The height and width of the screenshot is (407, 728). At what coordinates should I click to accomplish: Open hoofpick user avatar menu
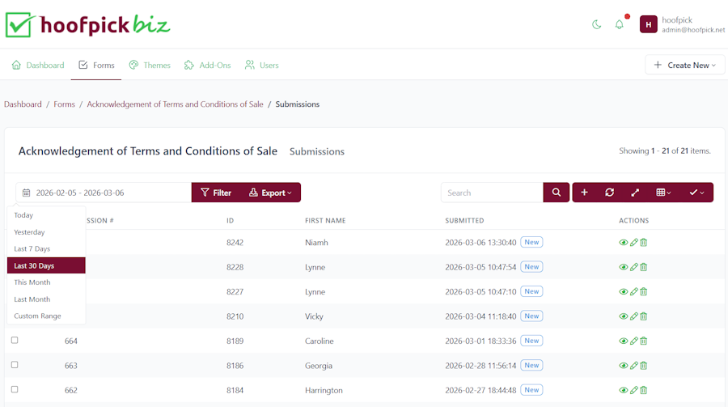[x=648, y=24]
